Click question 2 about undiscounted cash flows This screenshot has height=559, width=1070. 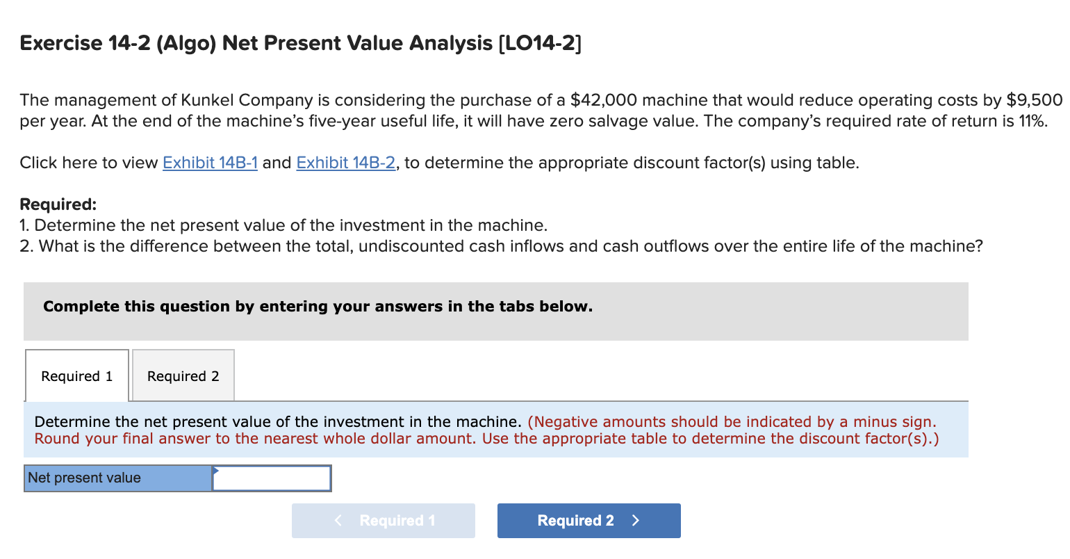pos(500,245)
